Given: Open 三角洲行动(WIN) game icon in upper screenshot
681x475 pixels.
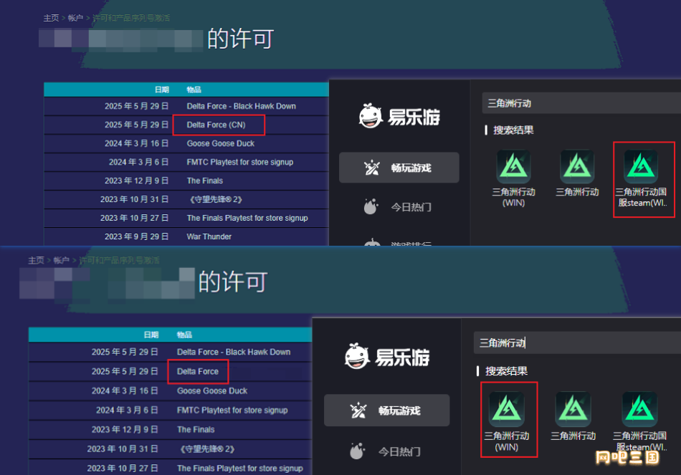Looking at the screenshot, I should click(x=513, y=166).
